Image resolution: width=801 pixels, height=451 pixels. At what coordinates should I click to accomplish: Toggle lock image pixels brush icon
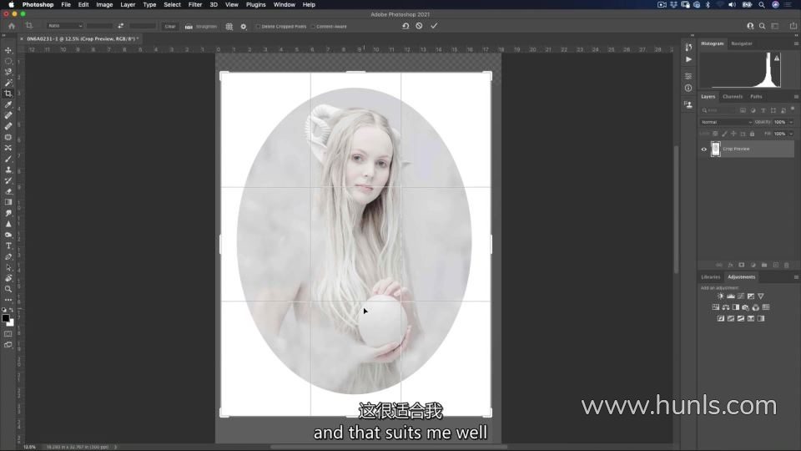click(x=724, y=134)
